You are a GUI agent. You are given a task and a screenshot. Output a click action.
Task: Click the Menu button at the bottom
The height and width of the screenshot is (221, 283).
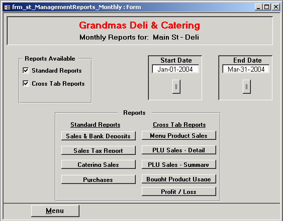pos(55,211)
